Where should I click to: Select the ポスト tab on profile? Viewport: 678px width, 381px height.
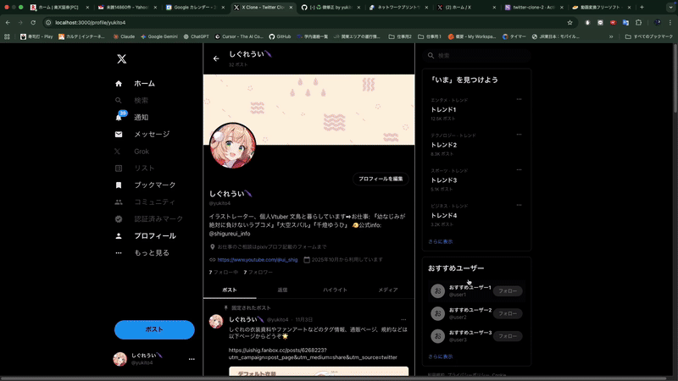click(230, 290)
